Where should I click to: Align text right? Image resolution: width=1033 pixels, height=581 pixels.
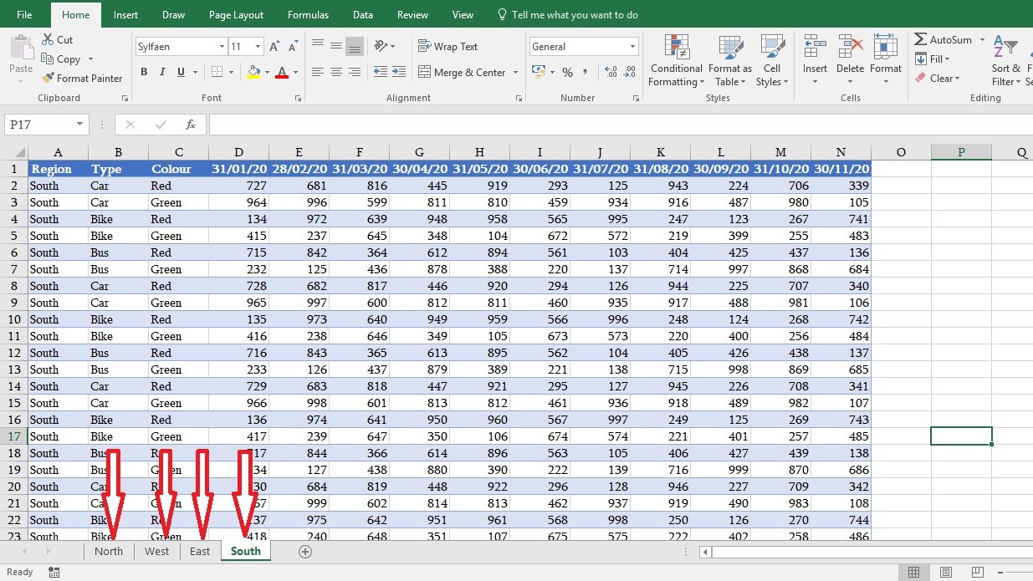355,73
